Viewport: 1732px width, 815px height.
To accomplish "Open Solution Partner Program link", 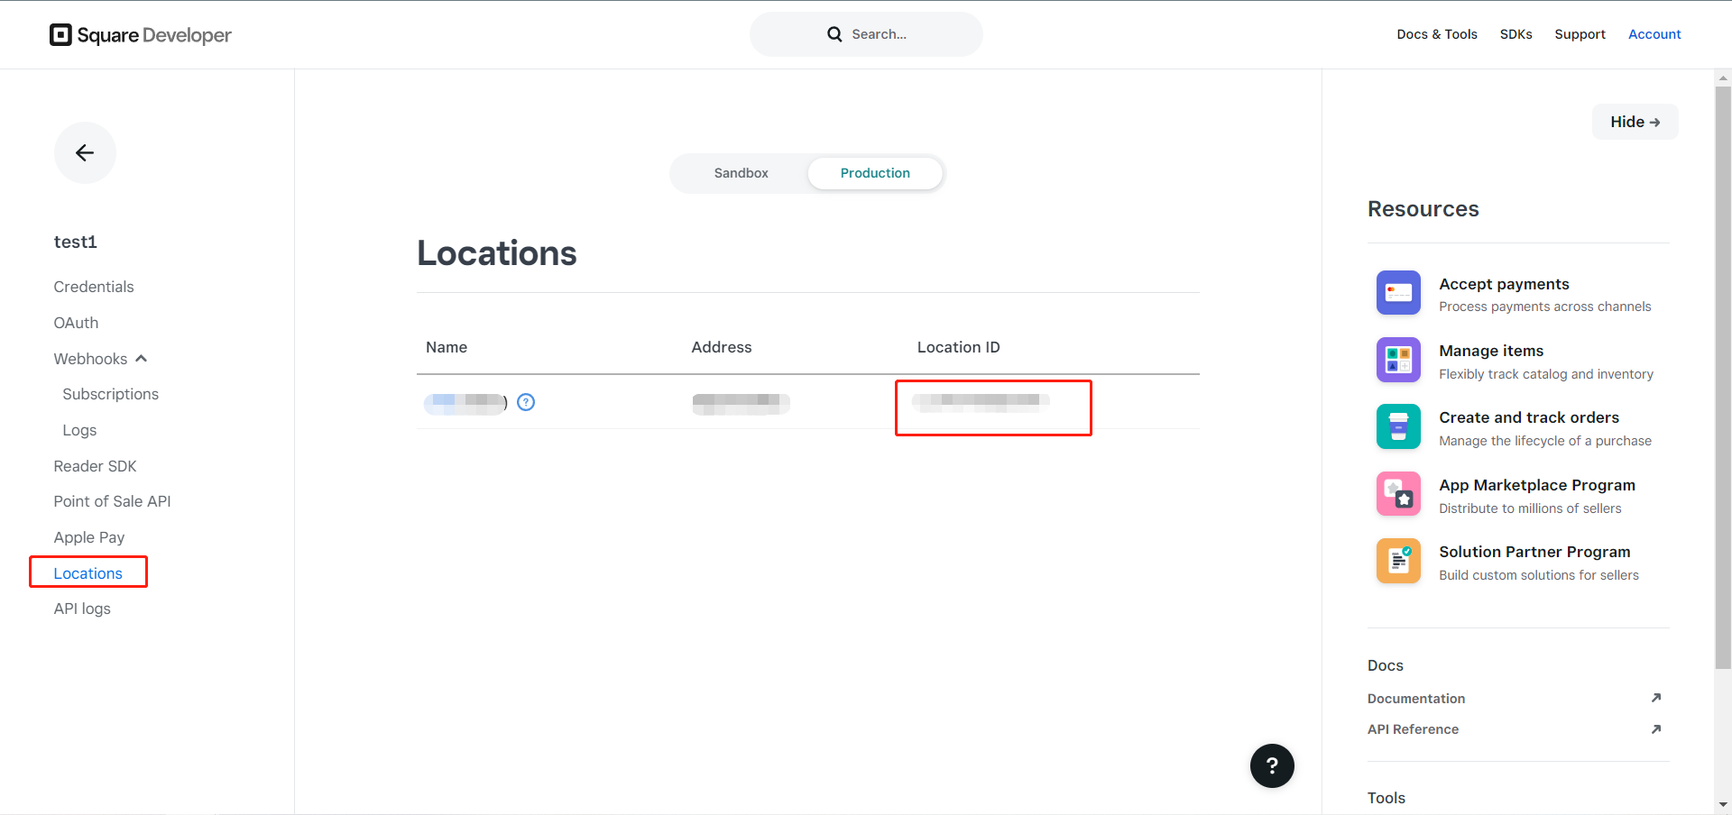I will pyautogui.click(x=1534, y=552).
